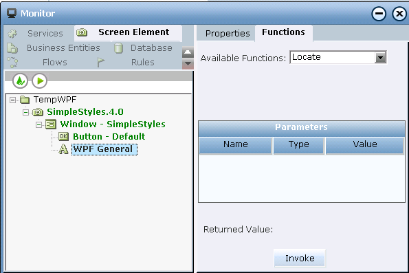This screenshot has height=273, width=409.
Task: Select the Button - Default tree item
Action: (109, 136)
